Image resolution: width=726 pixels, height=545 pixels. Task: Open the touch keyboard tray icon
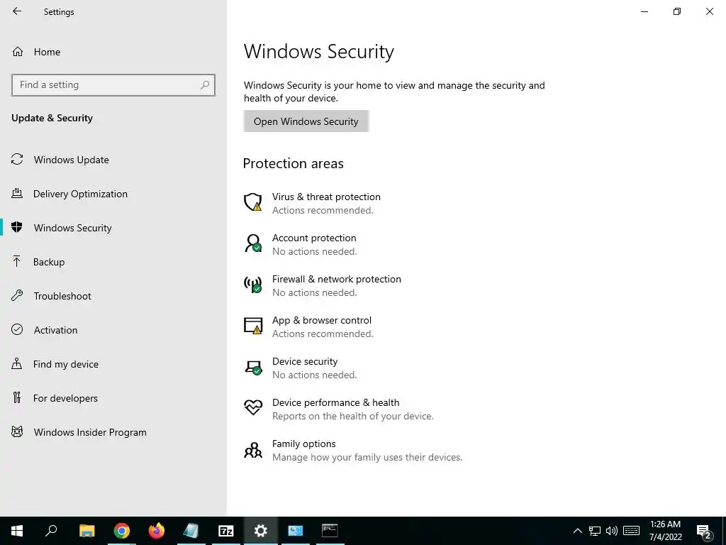(x=631, y=531)
